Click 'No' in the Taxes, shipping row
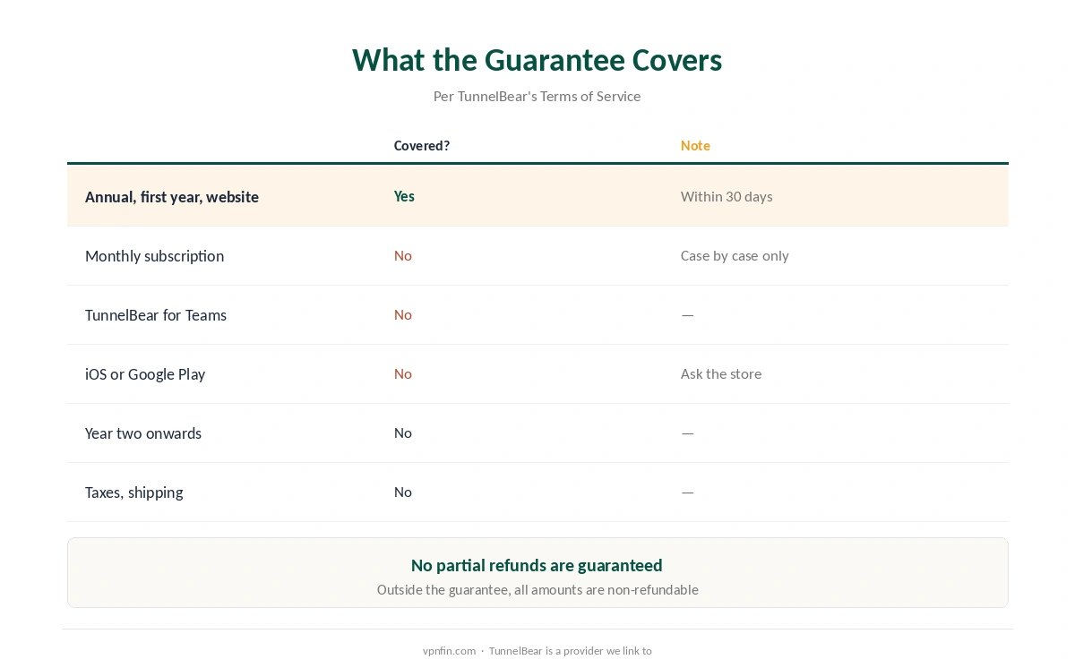Image resolution: width=1075 pixels, height=668 pixels. click(x=403, y=492)
